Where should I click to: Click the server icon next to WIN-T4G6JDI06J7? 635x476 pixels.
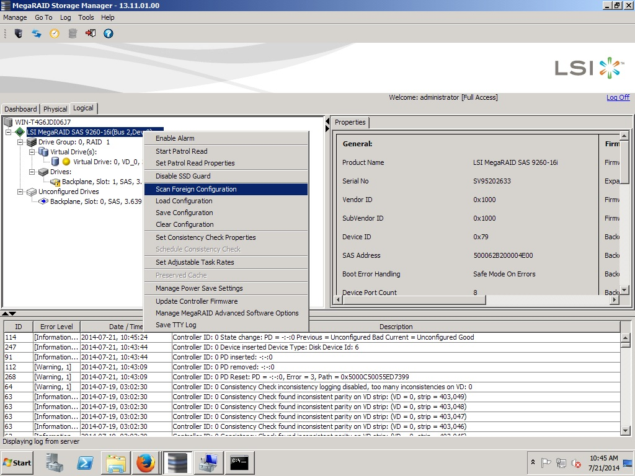pos(8,122)
